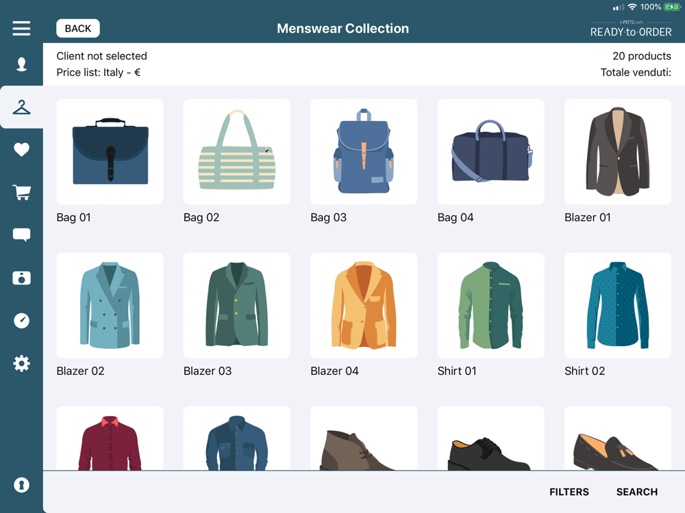
Task: Open the shopping cart icon
Action: point(21,192)
